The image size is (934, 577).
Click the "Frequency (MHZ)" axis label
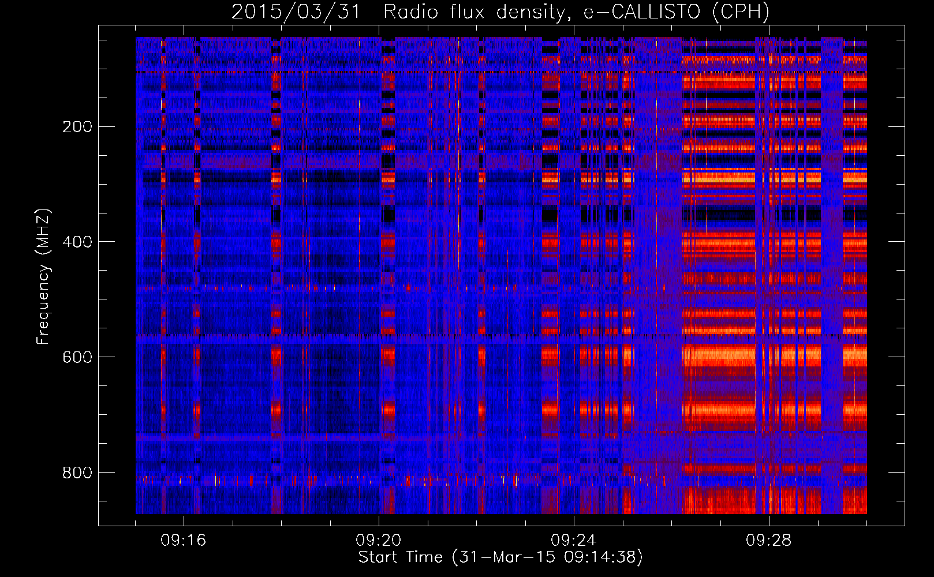click(x=43, y=277)
